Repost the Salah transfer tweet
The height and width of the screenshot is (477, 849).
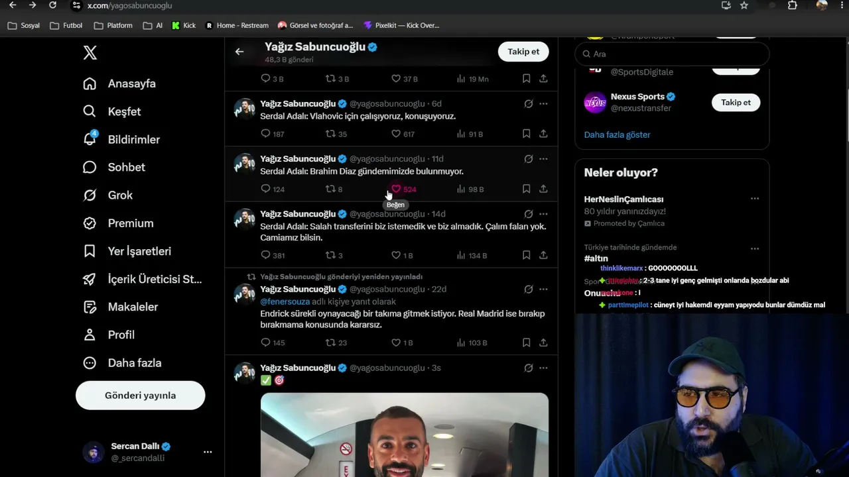pos(334,255)
